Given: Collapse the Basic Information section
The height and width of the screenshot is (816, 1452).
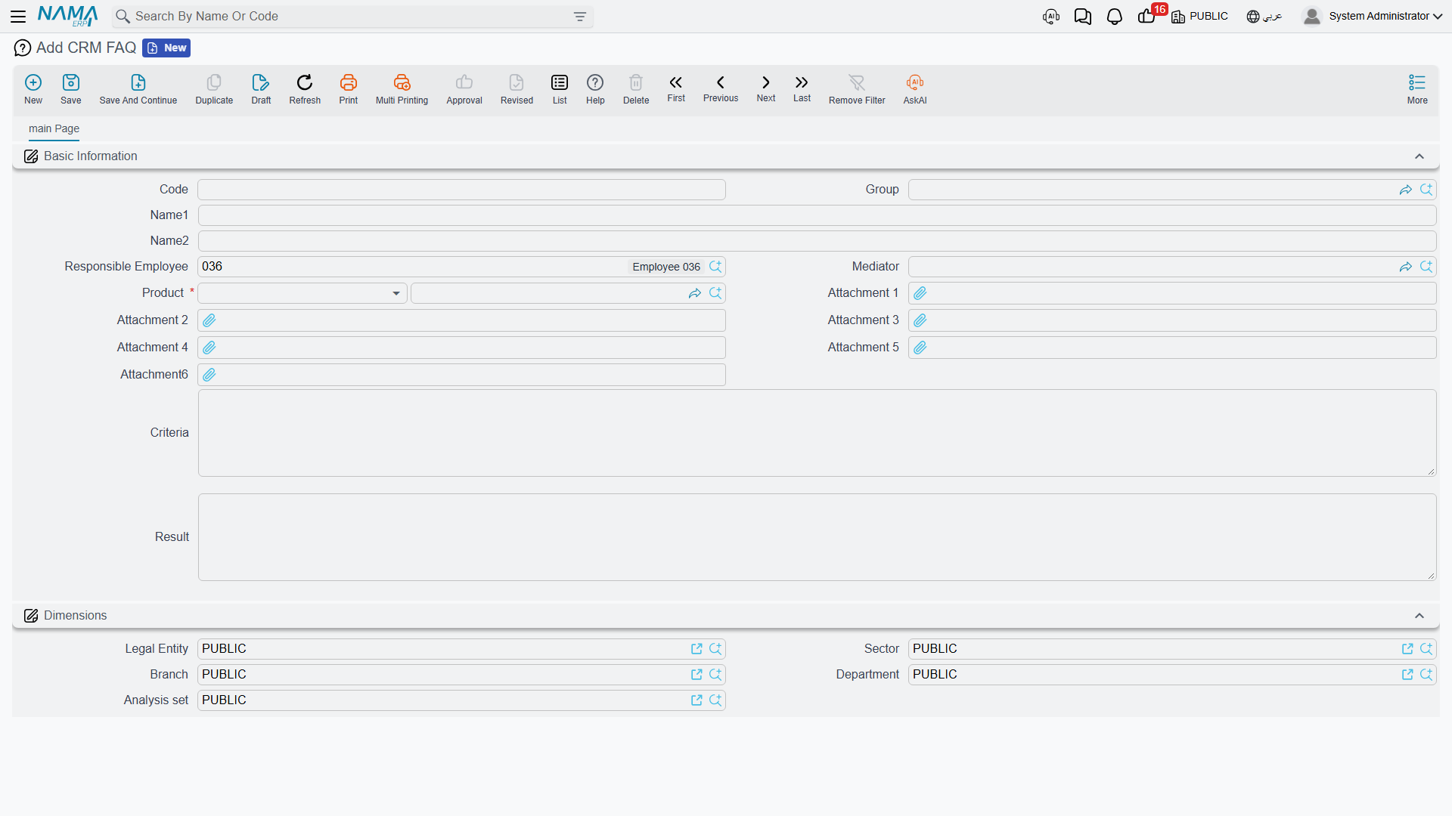Looking at the screenshot, I should pos(1419,156).
